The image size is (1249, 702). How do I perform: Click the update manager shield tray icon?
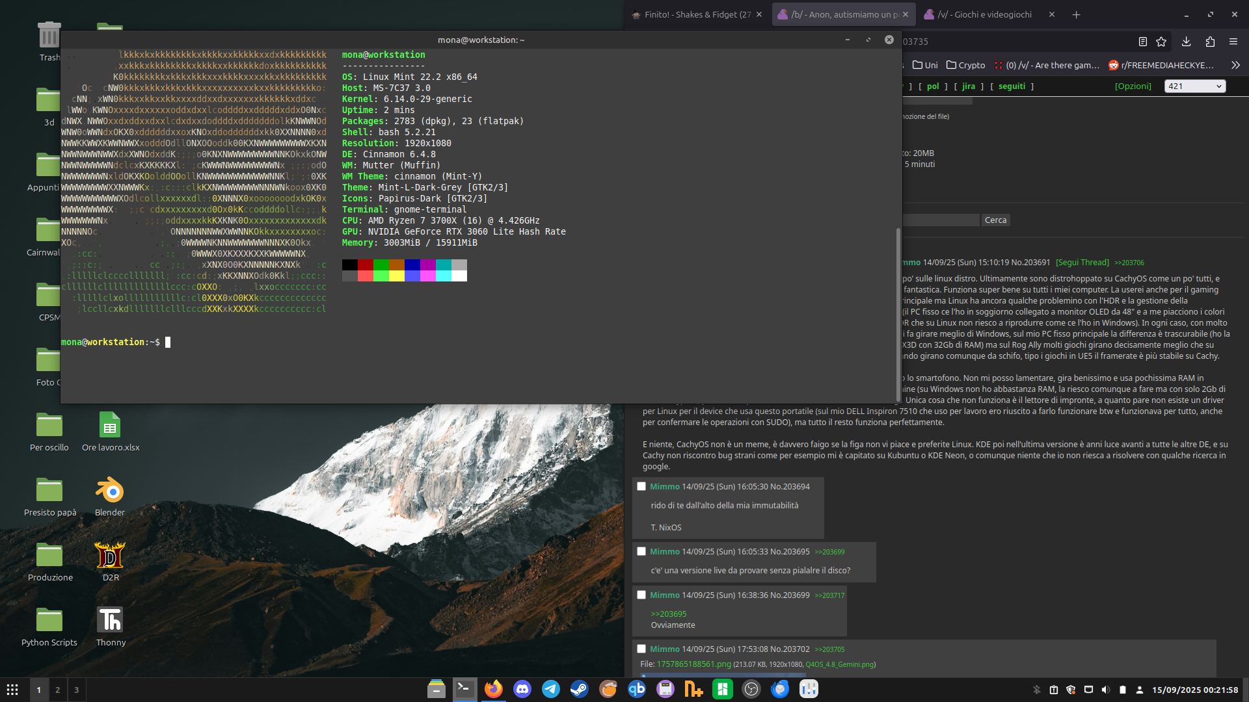tap(1071, 690)
